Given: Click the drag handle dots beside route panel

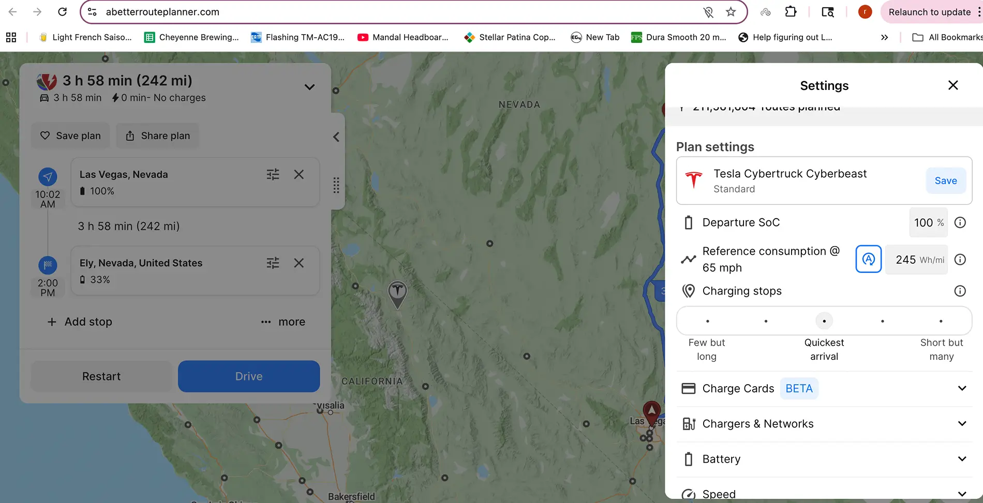Looking at the screenshot, I should point(336,185).
